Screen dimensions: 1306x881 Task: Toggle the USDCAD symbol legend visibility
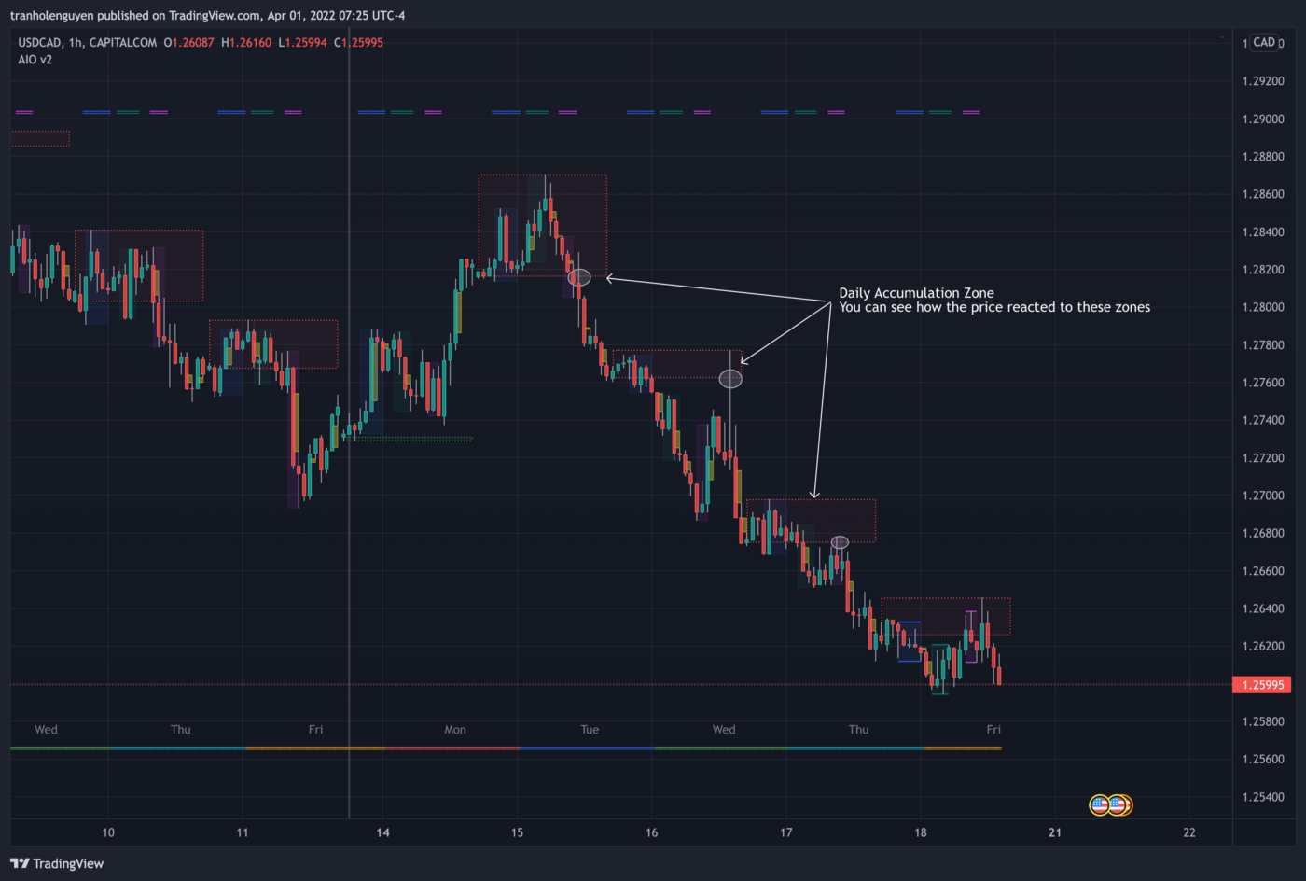(x=39, y=42)
